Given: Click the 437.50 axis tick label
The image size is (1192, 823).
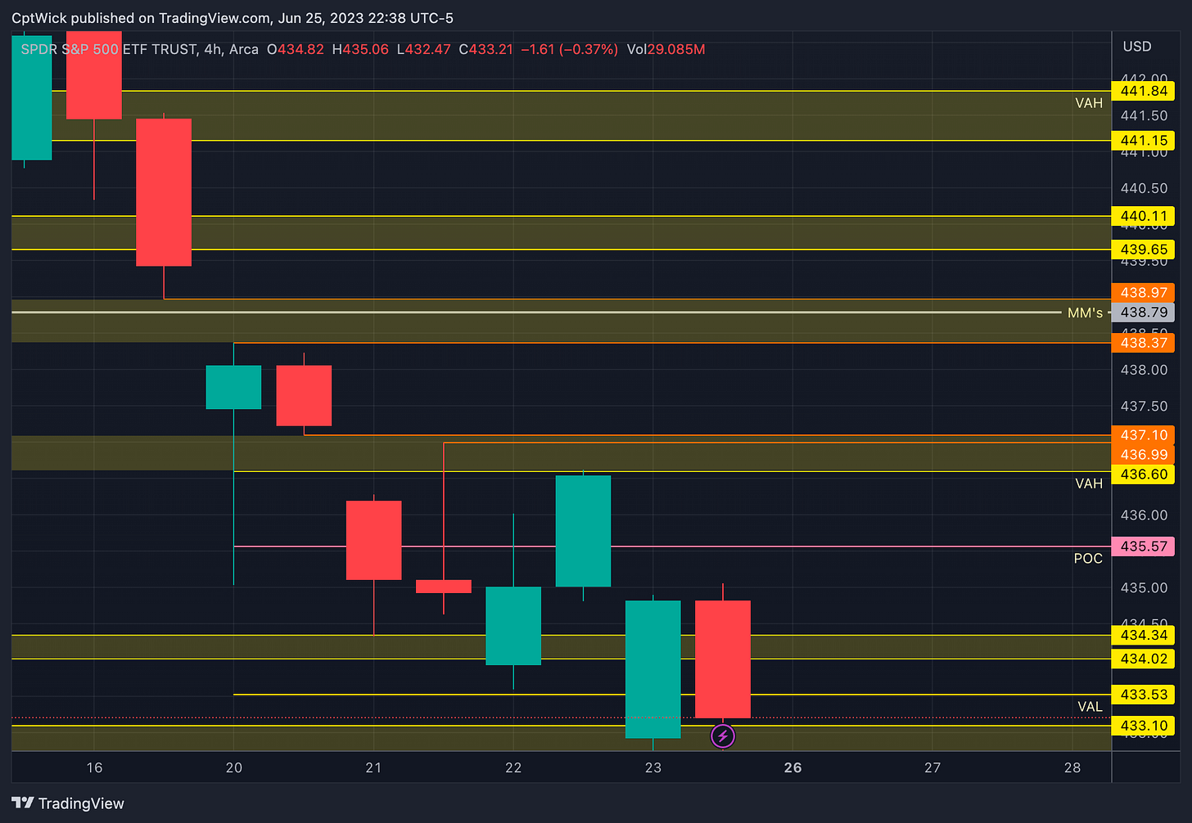Looking at the screenshot, I should coord(1144,407).
